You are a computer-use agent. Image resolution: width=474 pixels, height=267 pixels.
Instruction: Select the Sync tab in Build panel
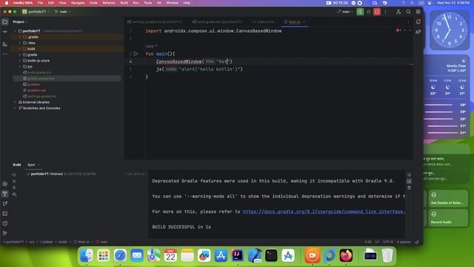pos(31,165)
